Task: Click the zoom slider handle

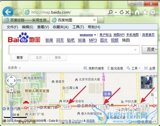Action: (11, 100)
